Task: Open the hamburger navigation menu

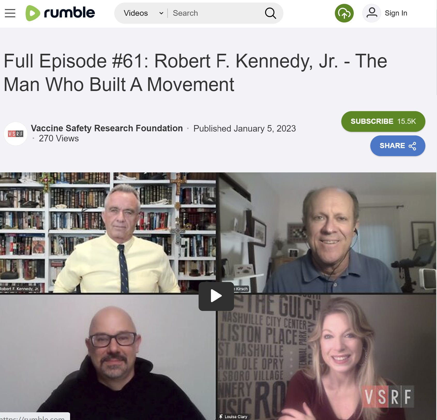Action: [x=10, y=13]
